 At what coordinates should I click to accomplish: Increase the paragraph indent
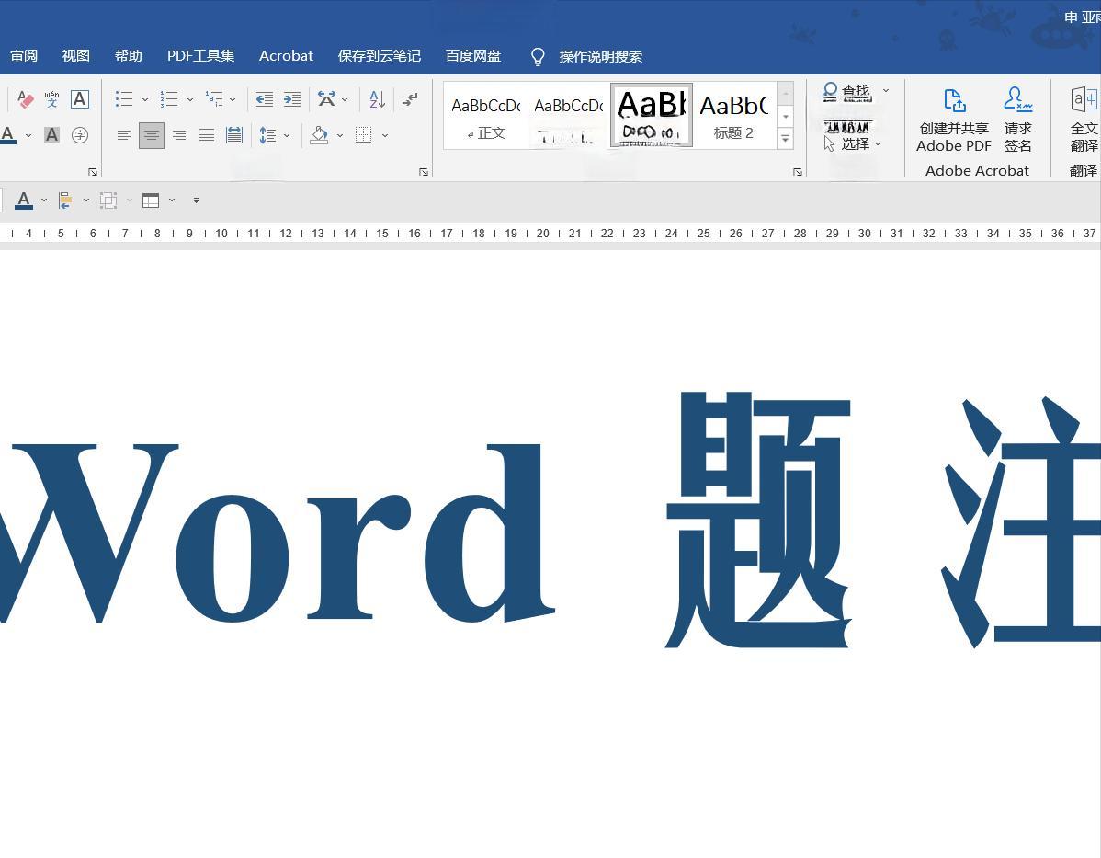pos(292,99)
